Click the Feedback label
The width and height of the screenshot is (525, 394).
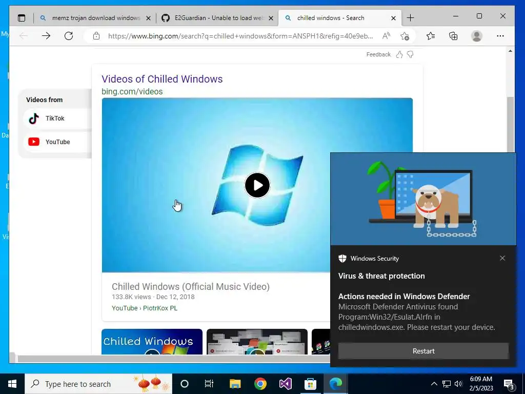(x=378, y=54)
